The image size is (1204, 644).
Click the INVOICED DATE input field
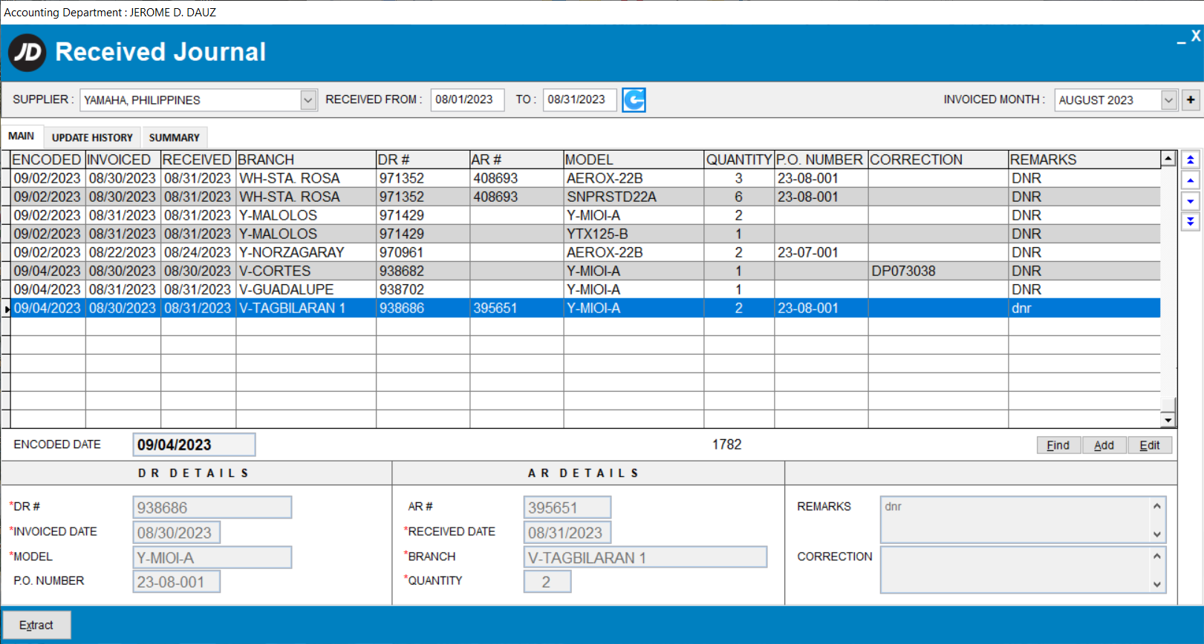click(x=177, y=533)
